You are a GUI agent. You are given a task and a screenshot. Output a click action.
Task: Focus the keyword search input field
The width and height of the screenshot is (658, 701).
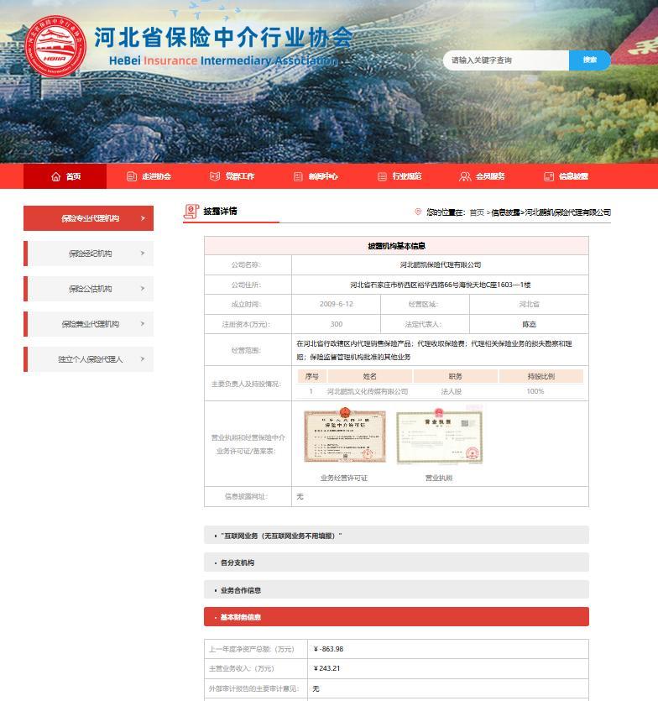click(x=506, y=60)
